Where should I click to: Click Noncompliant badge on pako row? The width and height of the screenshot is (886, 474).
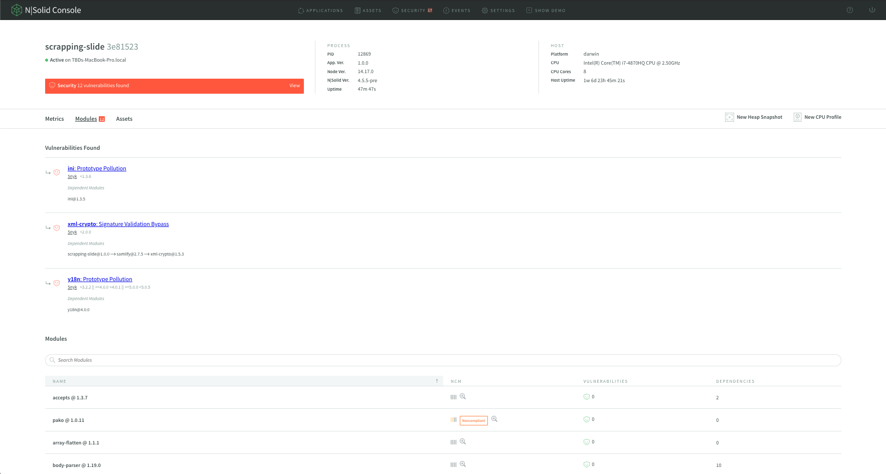pyautogui.click(x=474, y=420)
